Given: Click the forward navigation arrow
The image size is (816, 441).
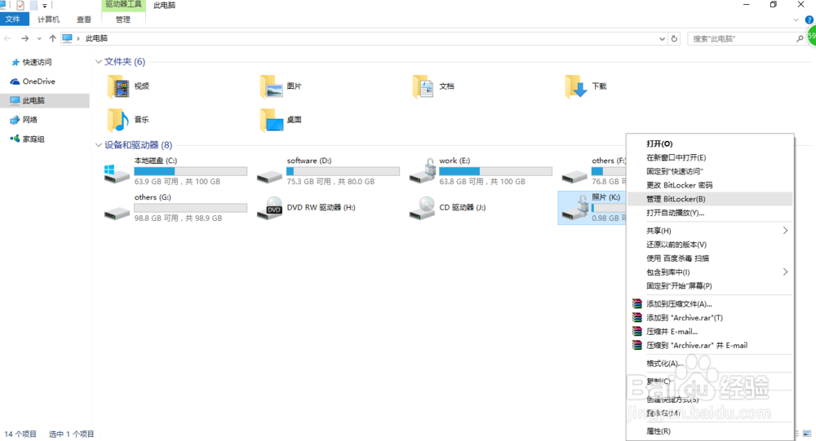Looking at the screenshot, I should tap(25, 38).
